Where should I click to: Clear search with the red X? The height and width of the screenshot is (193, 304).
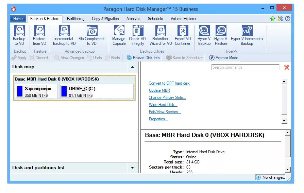coord(287,67)
